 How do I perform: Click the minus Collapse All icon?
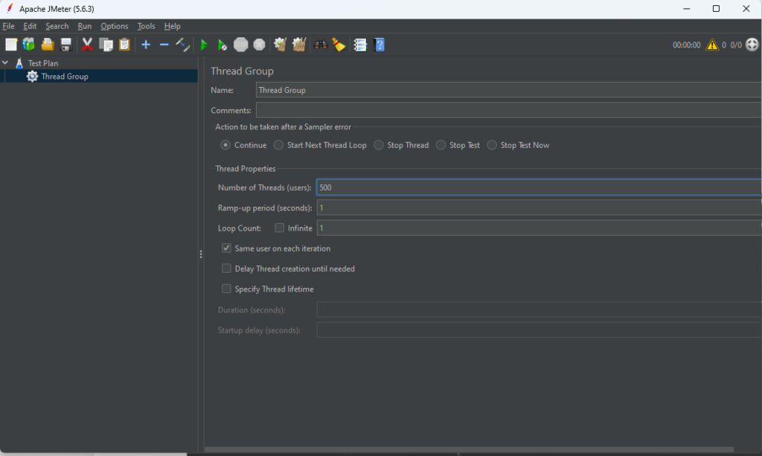coord(164,45)
